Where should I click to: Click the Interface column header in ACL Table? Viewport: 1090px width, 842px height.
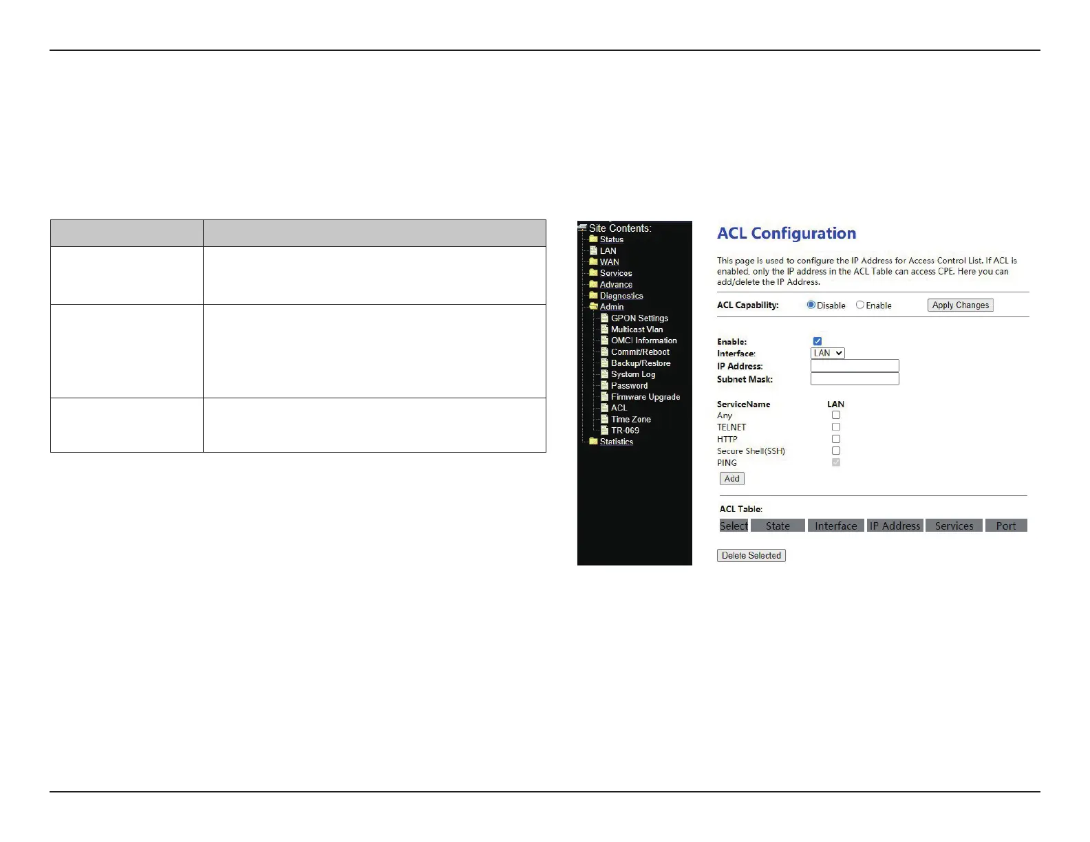836,526
